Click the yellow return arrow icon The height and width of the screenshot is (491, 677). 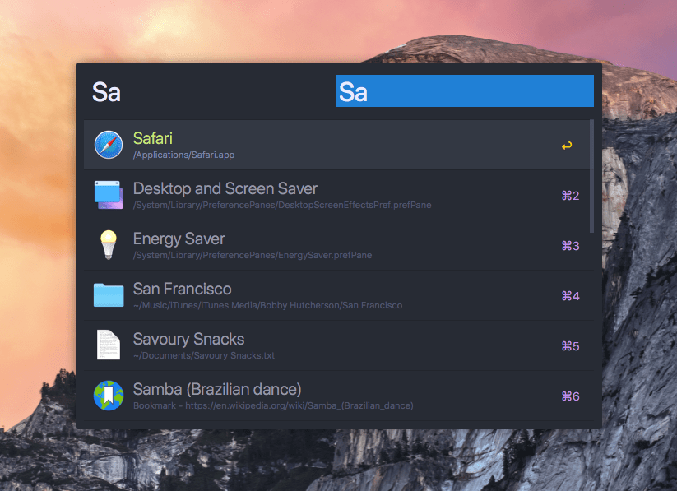(x=567, y=146)
